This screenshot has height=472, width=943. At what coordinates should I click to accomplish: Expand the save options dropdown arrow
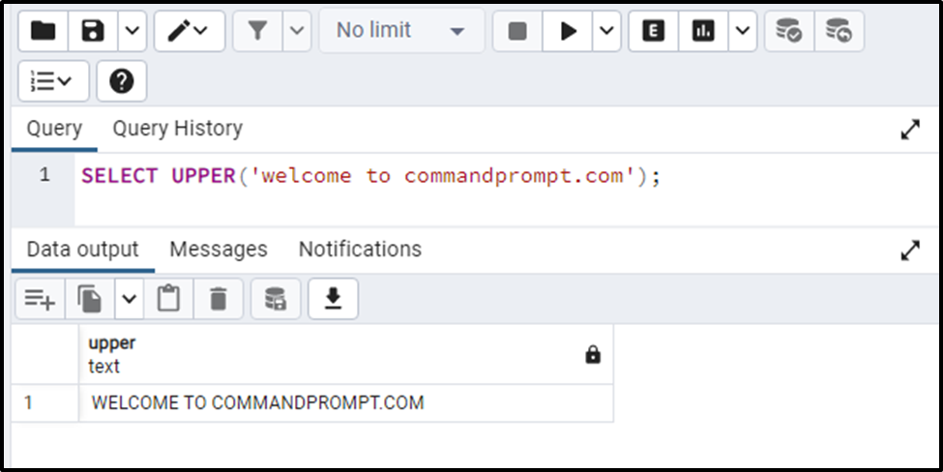133,31
